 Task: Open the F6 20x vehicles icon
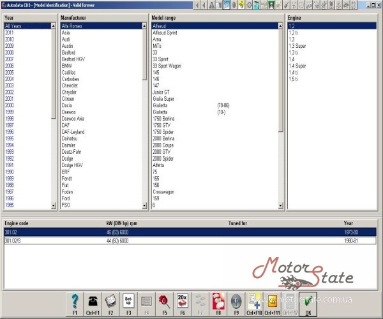(x=183, y=304)
